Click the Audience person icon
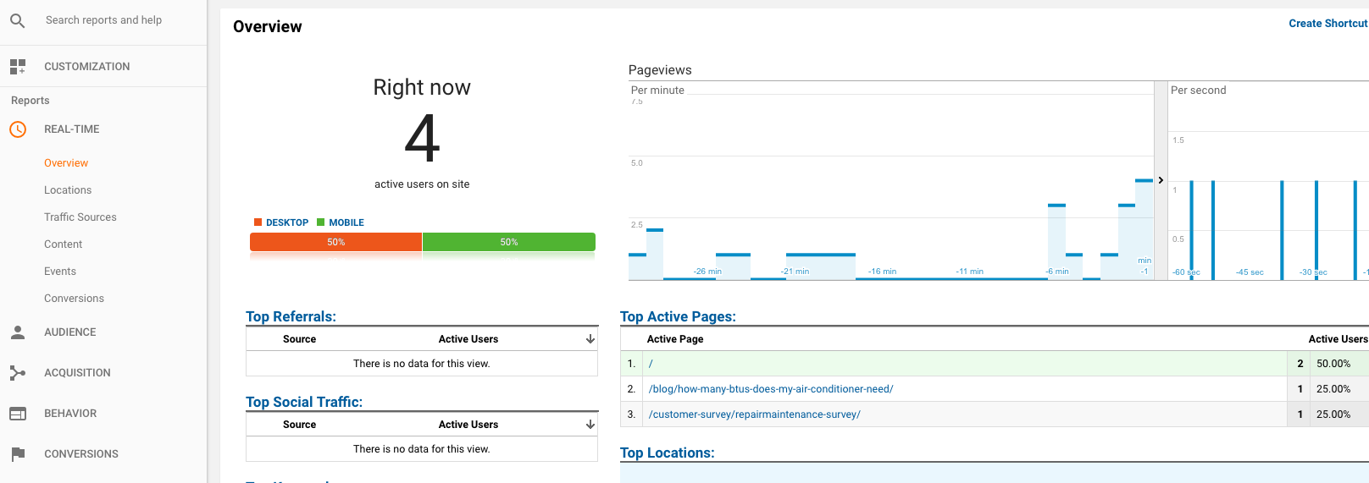This screenshot has height=483, width=1369. (x=18, y=332)
